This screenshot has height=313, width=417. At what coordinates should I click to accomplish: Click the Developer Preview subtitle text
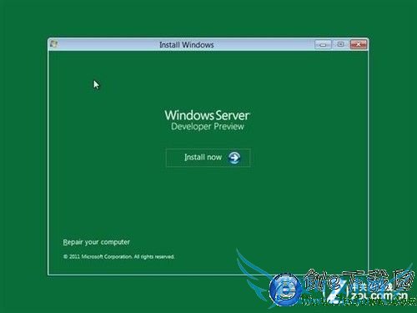point(208,127)
